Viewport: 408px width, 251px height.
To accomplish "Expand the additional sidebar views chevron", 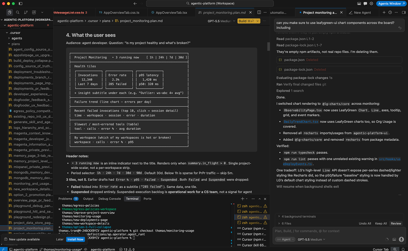I will 42,12.
